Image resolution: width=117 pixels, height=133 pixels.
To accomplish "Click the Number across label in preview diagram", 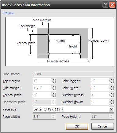I will [58, 61].
